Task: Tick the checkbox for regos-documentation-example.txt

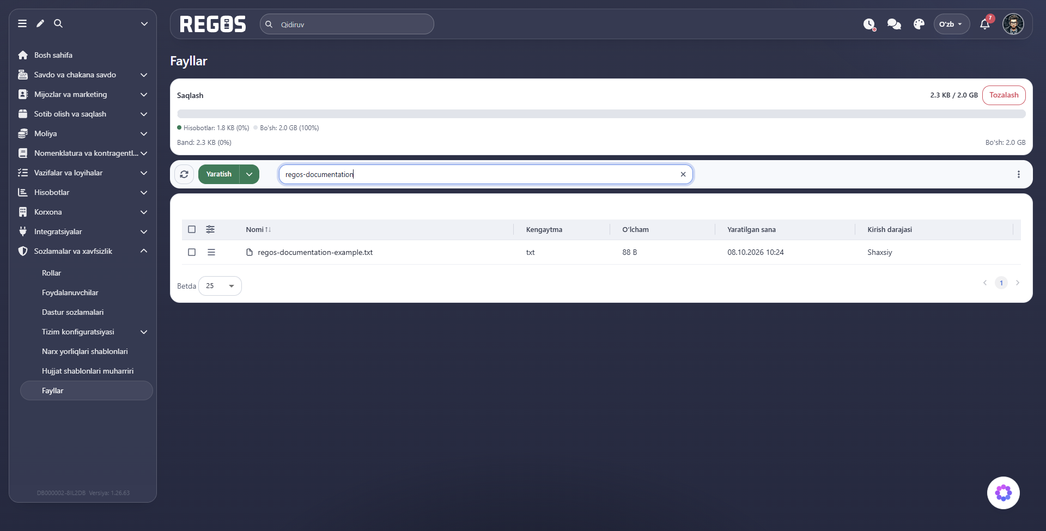Action: pyautogui.click(x=192, y=252)
